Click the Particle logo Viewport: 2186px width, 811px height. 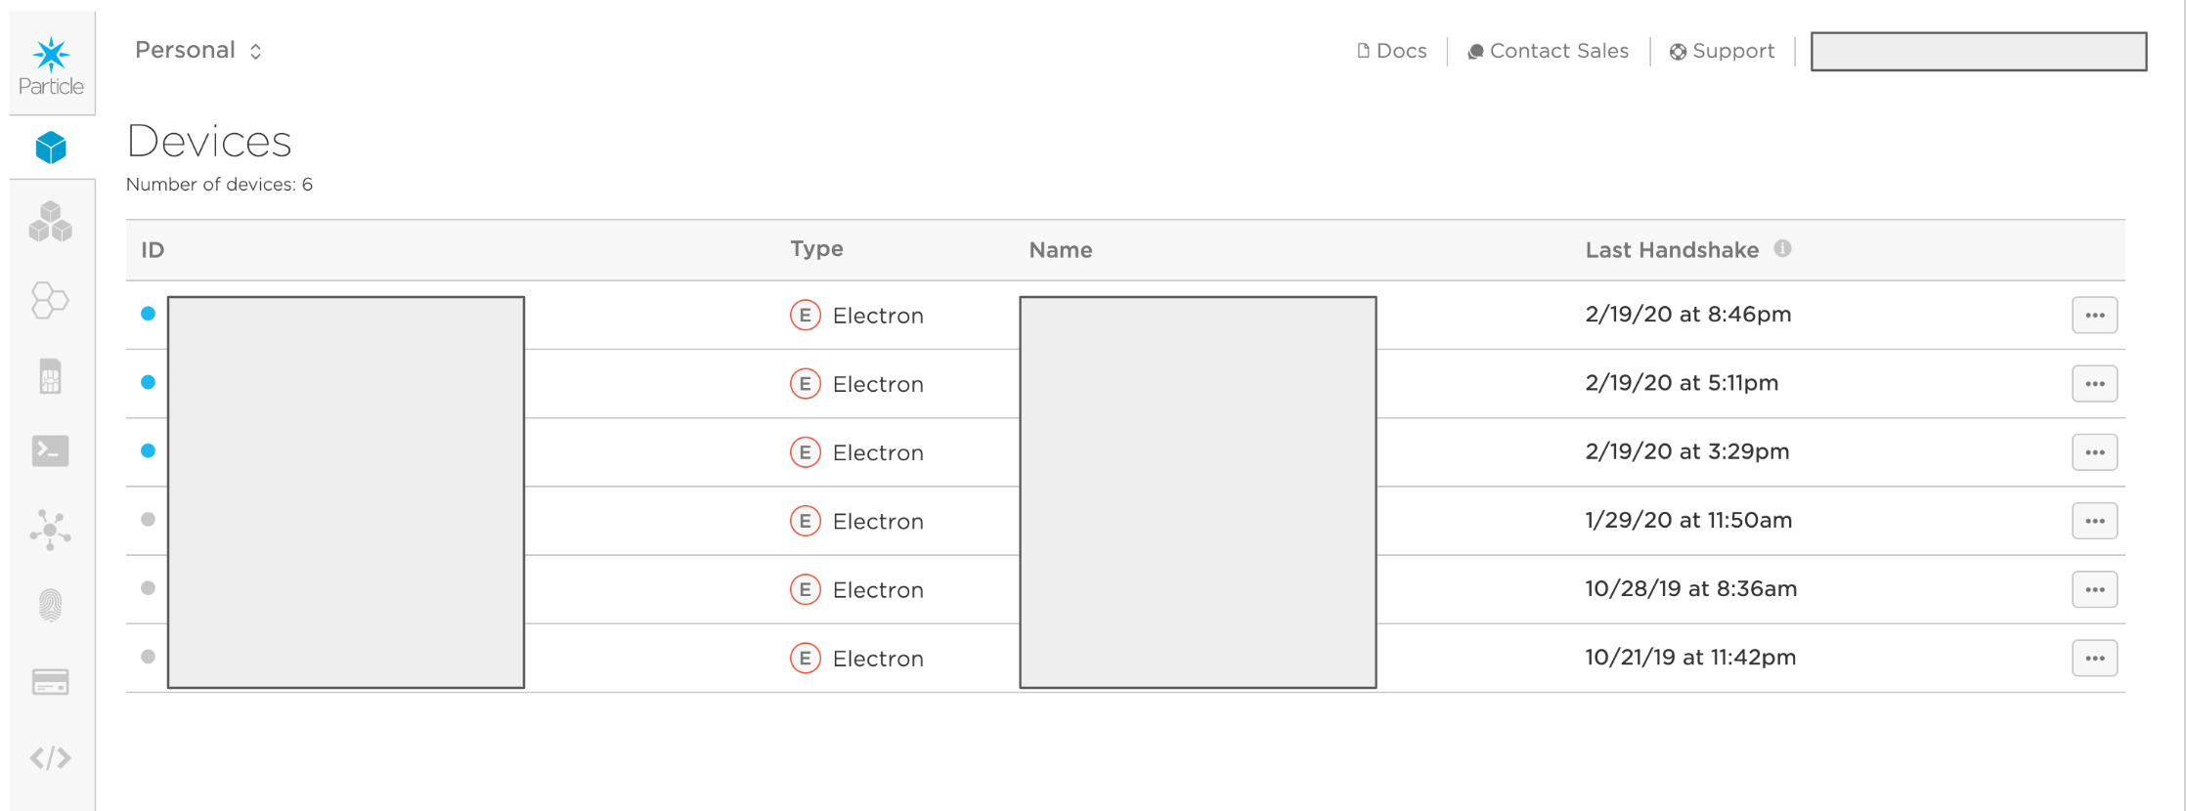pos(51,64)
